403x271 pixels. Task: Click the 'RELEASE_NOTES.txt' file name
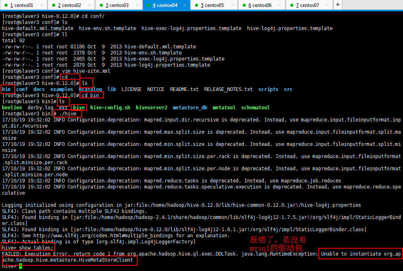[x=228, y=89]
